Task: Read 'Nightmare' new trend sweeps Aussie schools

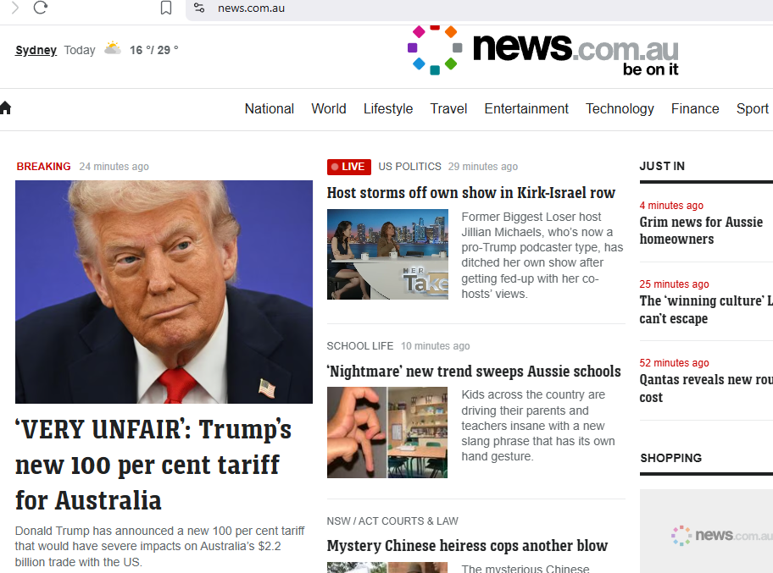Action: pyautogui.click(x=474, y=372)
